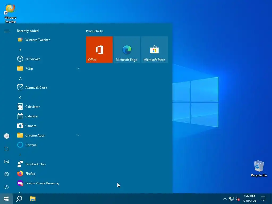The height and width of the screenshot is (204, 272).
Task: Open 3D Viewer app
Action: coord(48,59)
